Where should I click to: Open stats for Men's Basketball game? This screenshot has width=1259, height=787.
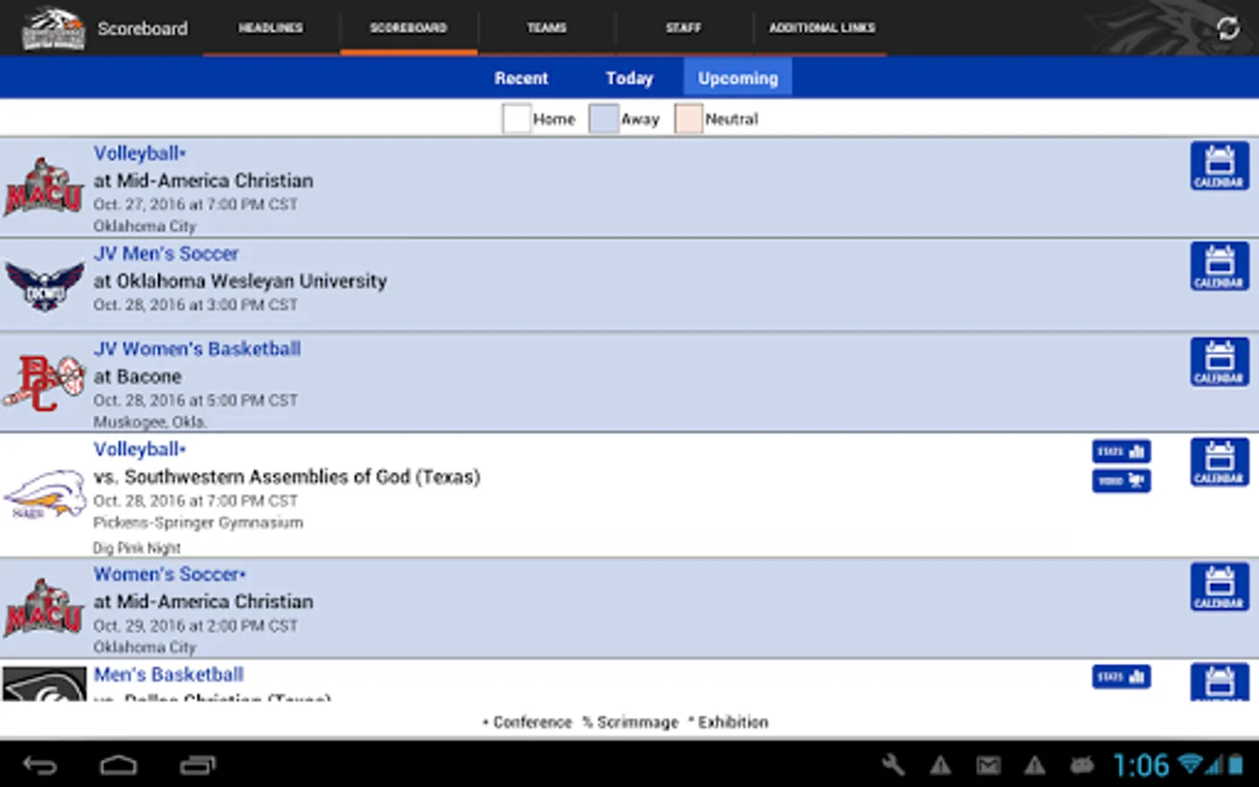[x=1122, y=677]
